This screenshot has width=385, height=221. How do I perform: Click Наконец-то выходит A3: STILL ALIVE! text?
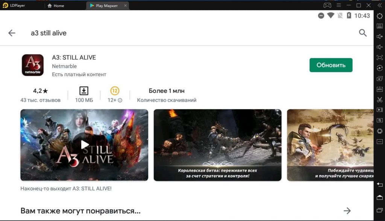tap(66, 189)
